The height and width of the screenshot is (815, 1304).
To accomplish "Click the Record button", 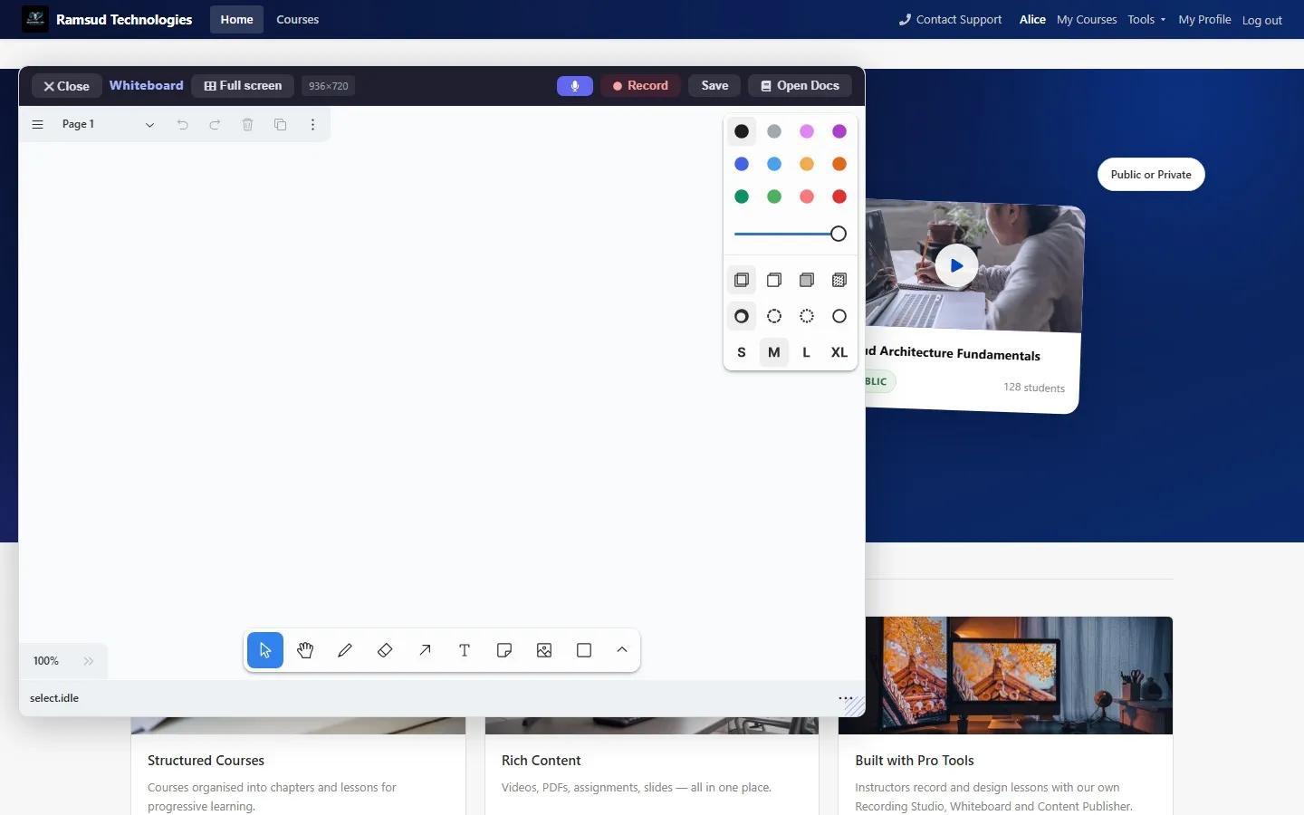I will (641, 86).
